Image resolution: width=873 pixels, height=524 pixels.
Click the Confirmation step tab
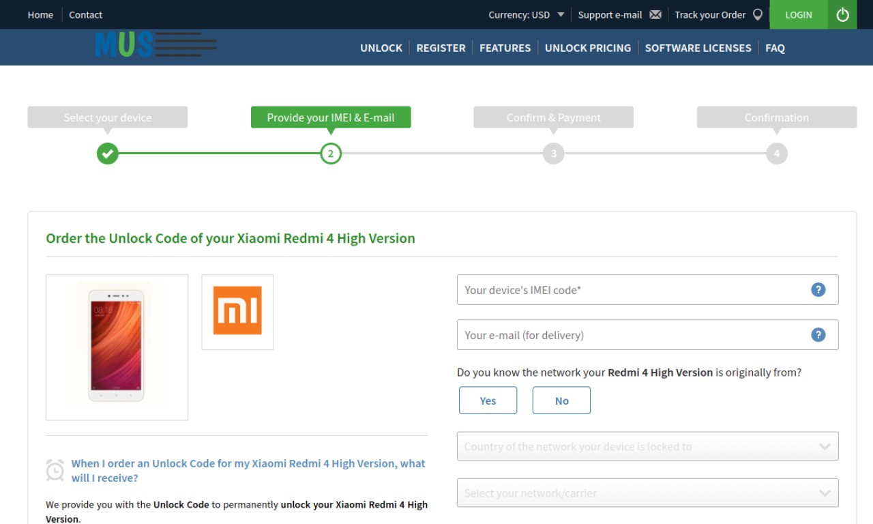pos(777,117)
